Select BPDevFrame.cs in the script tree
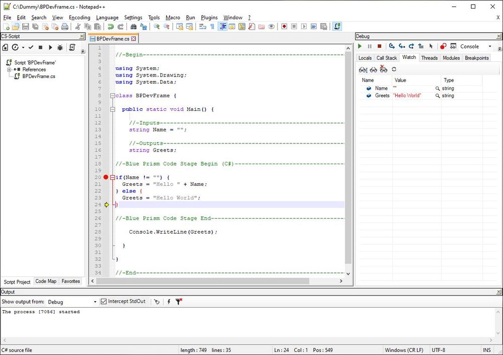This screenshot has width=503, height=355. (39, 77)
